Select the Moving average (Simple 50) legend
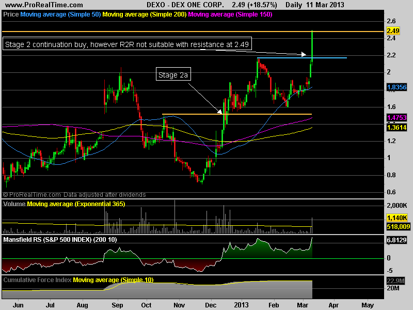 click(60, 14)
